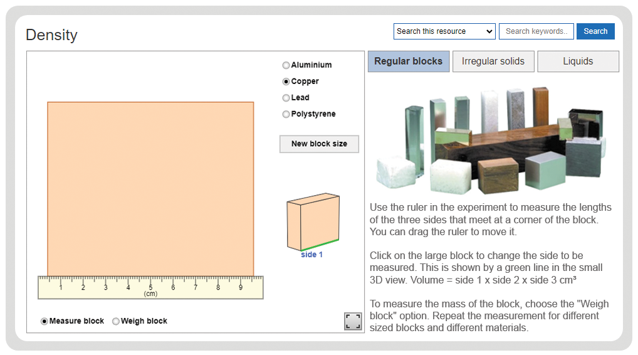Switch to the Irregular solids tab
The image size is (638, 355).
pyautogui.click(x=493, y=61)
